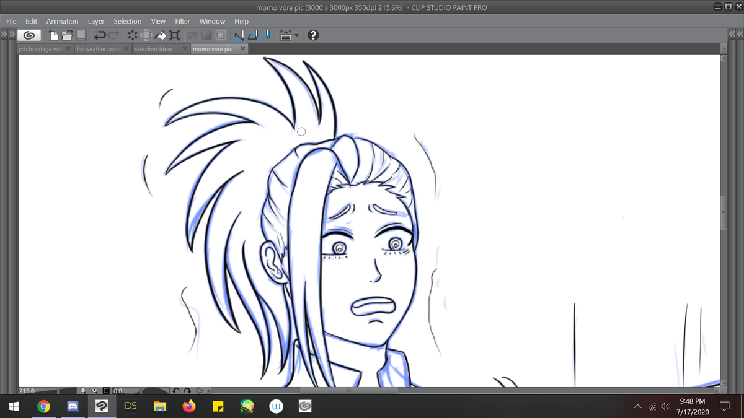Open the action center notification icon
The width and height of the screenshot is (744, 418).
click(x=724, y=407)
